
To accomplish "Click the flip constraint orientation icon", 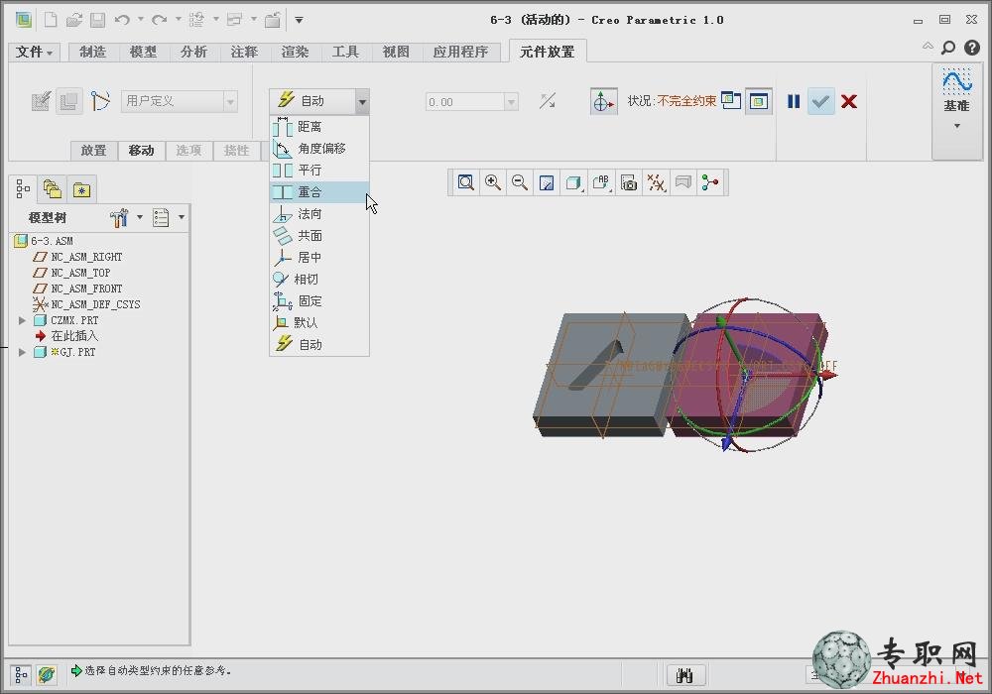I will pyautogui.click(x=548, y=101).
